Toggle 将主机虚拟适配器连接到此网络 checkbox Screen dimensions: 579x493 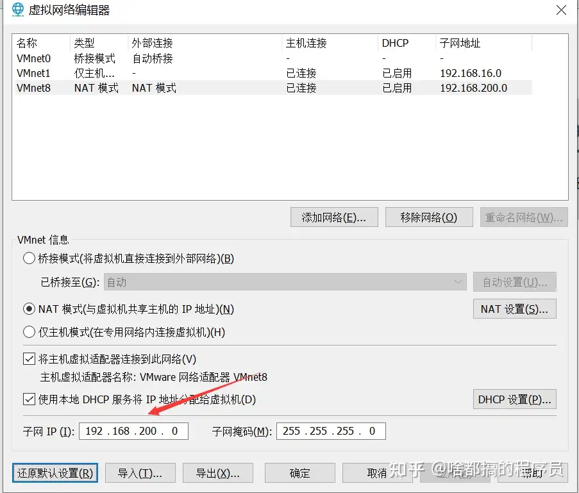[x=29, y=358]
